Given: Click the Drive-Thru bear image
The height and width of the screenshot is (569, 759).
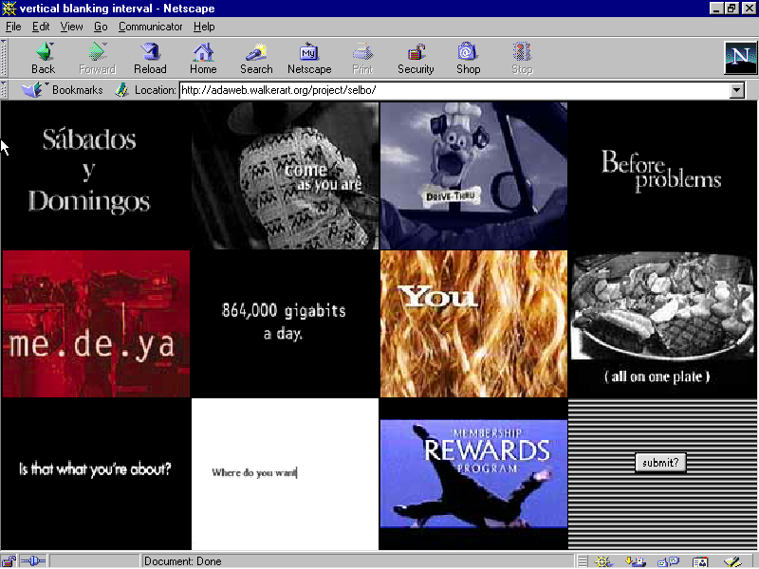Looking at the screenshot, I should pyautogui.click(x=473, y=175).
